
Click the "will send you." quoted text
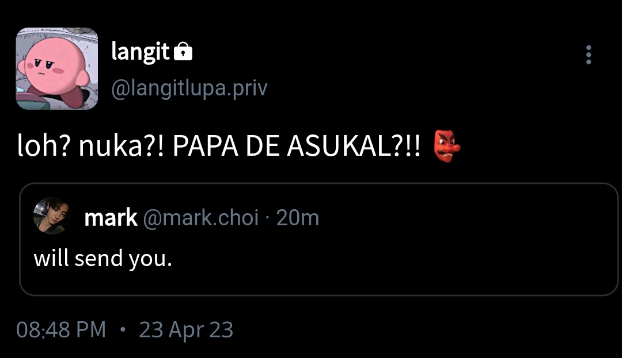click(103, 259)
